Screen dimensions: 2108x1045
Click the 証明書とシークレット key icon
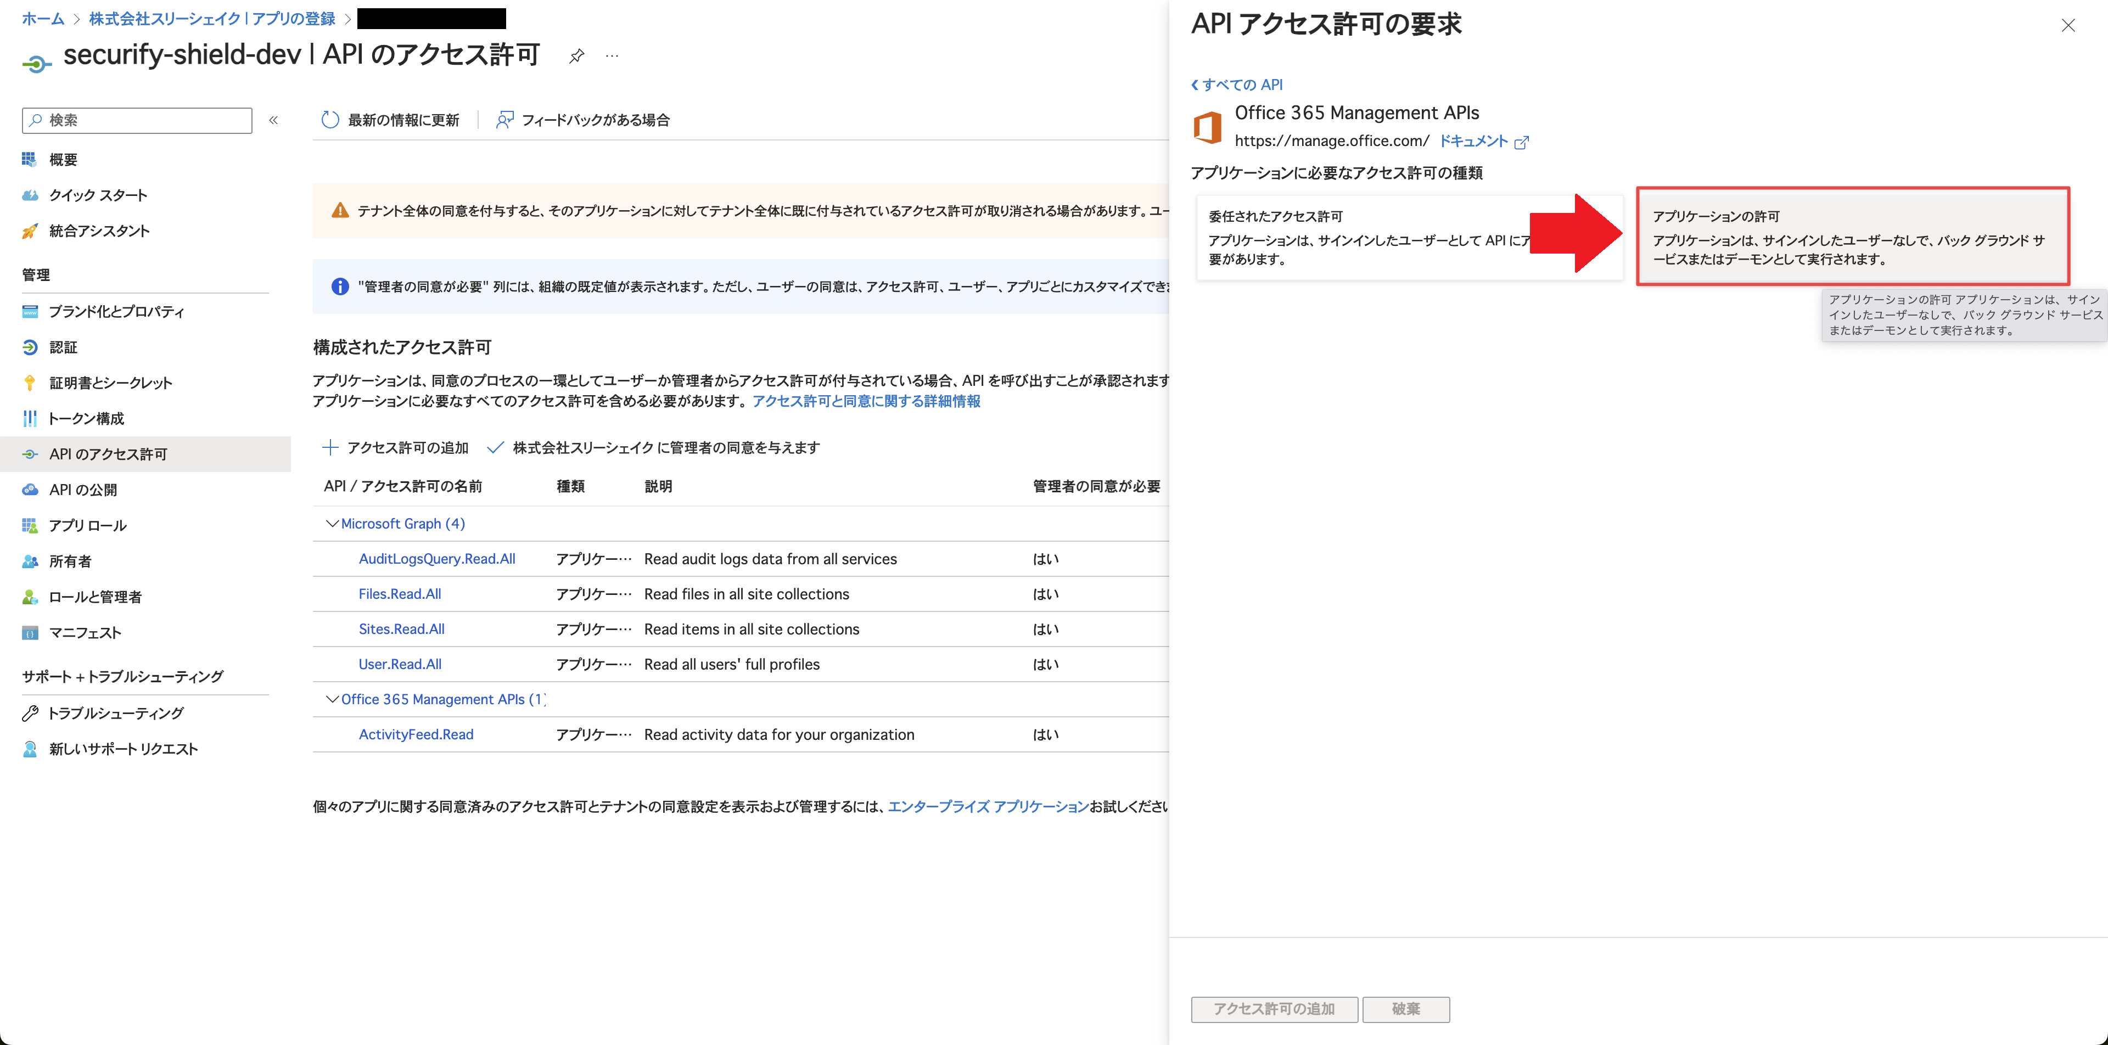[30, 383]
